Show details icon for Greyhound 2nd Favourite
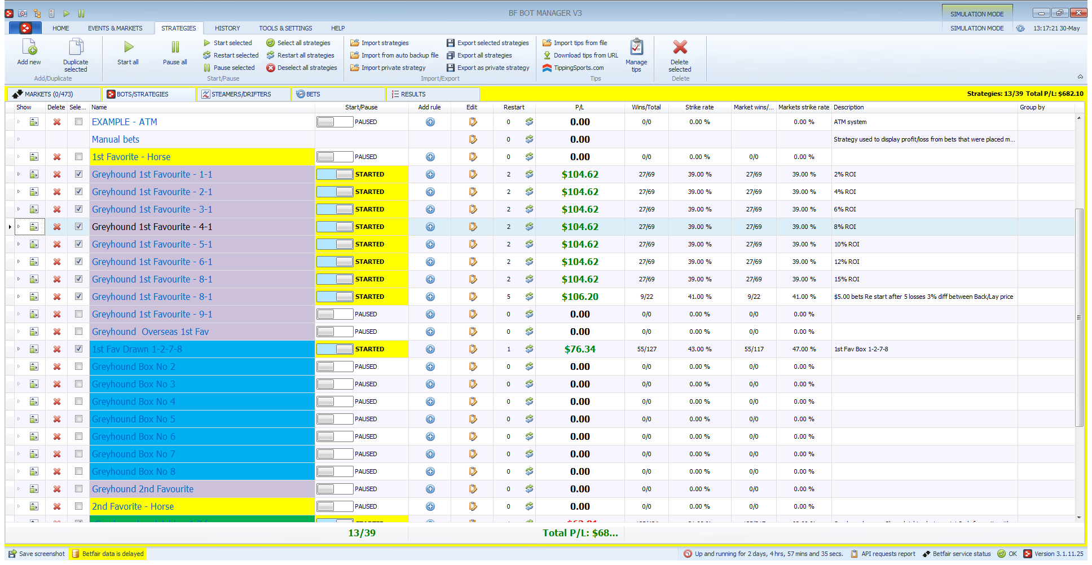The height and width of the screenshot is (565, 1092). [34, 489]
